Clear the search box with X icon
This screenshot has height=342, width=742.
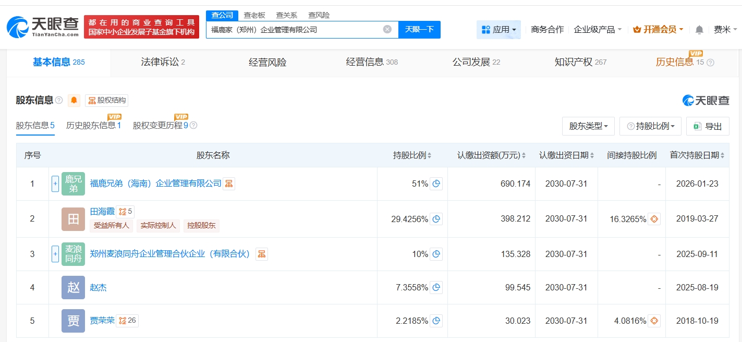pos(387,30)
